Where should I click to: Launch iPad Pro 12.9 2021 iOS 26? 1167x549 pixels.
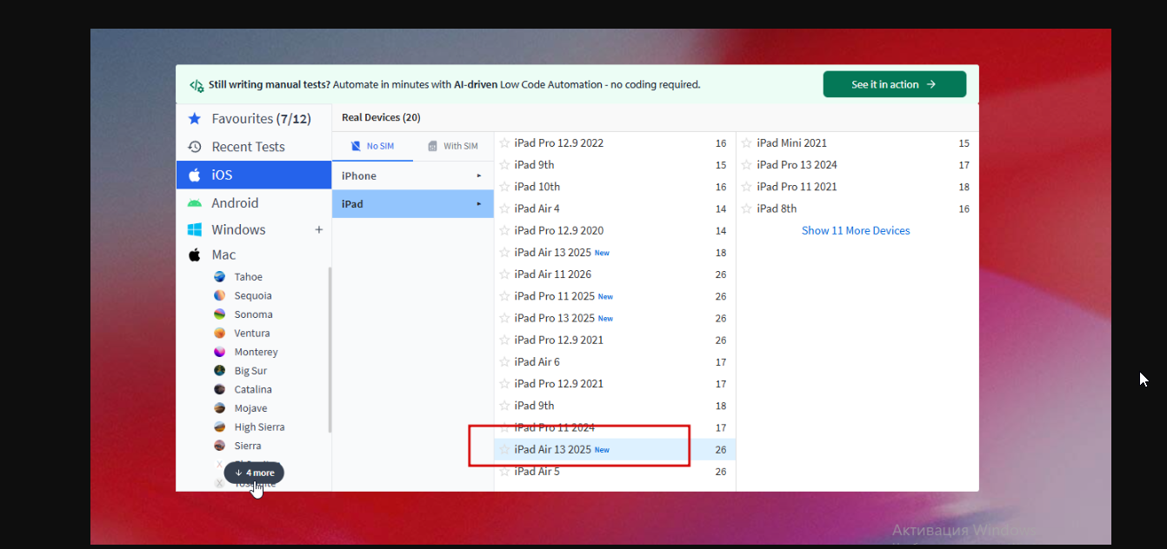click(x=615, y=340)
